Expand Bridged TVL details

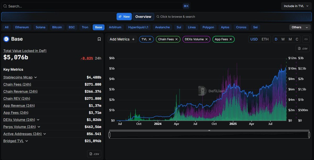[x=27, y=141]
